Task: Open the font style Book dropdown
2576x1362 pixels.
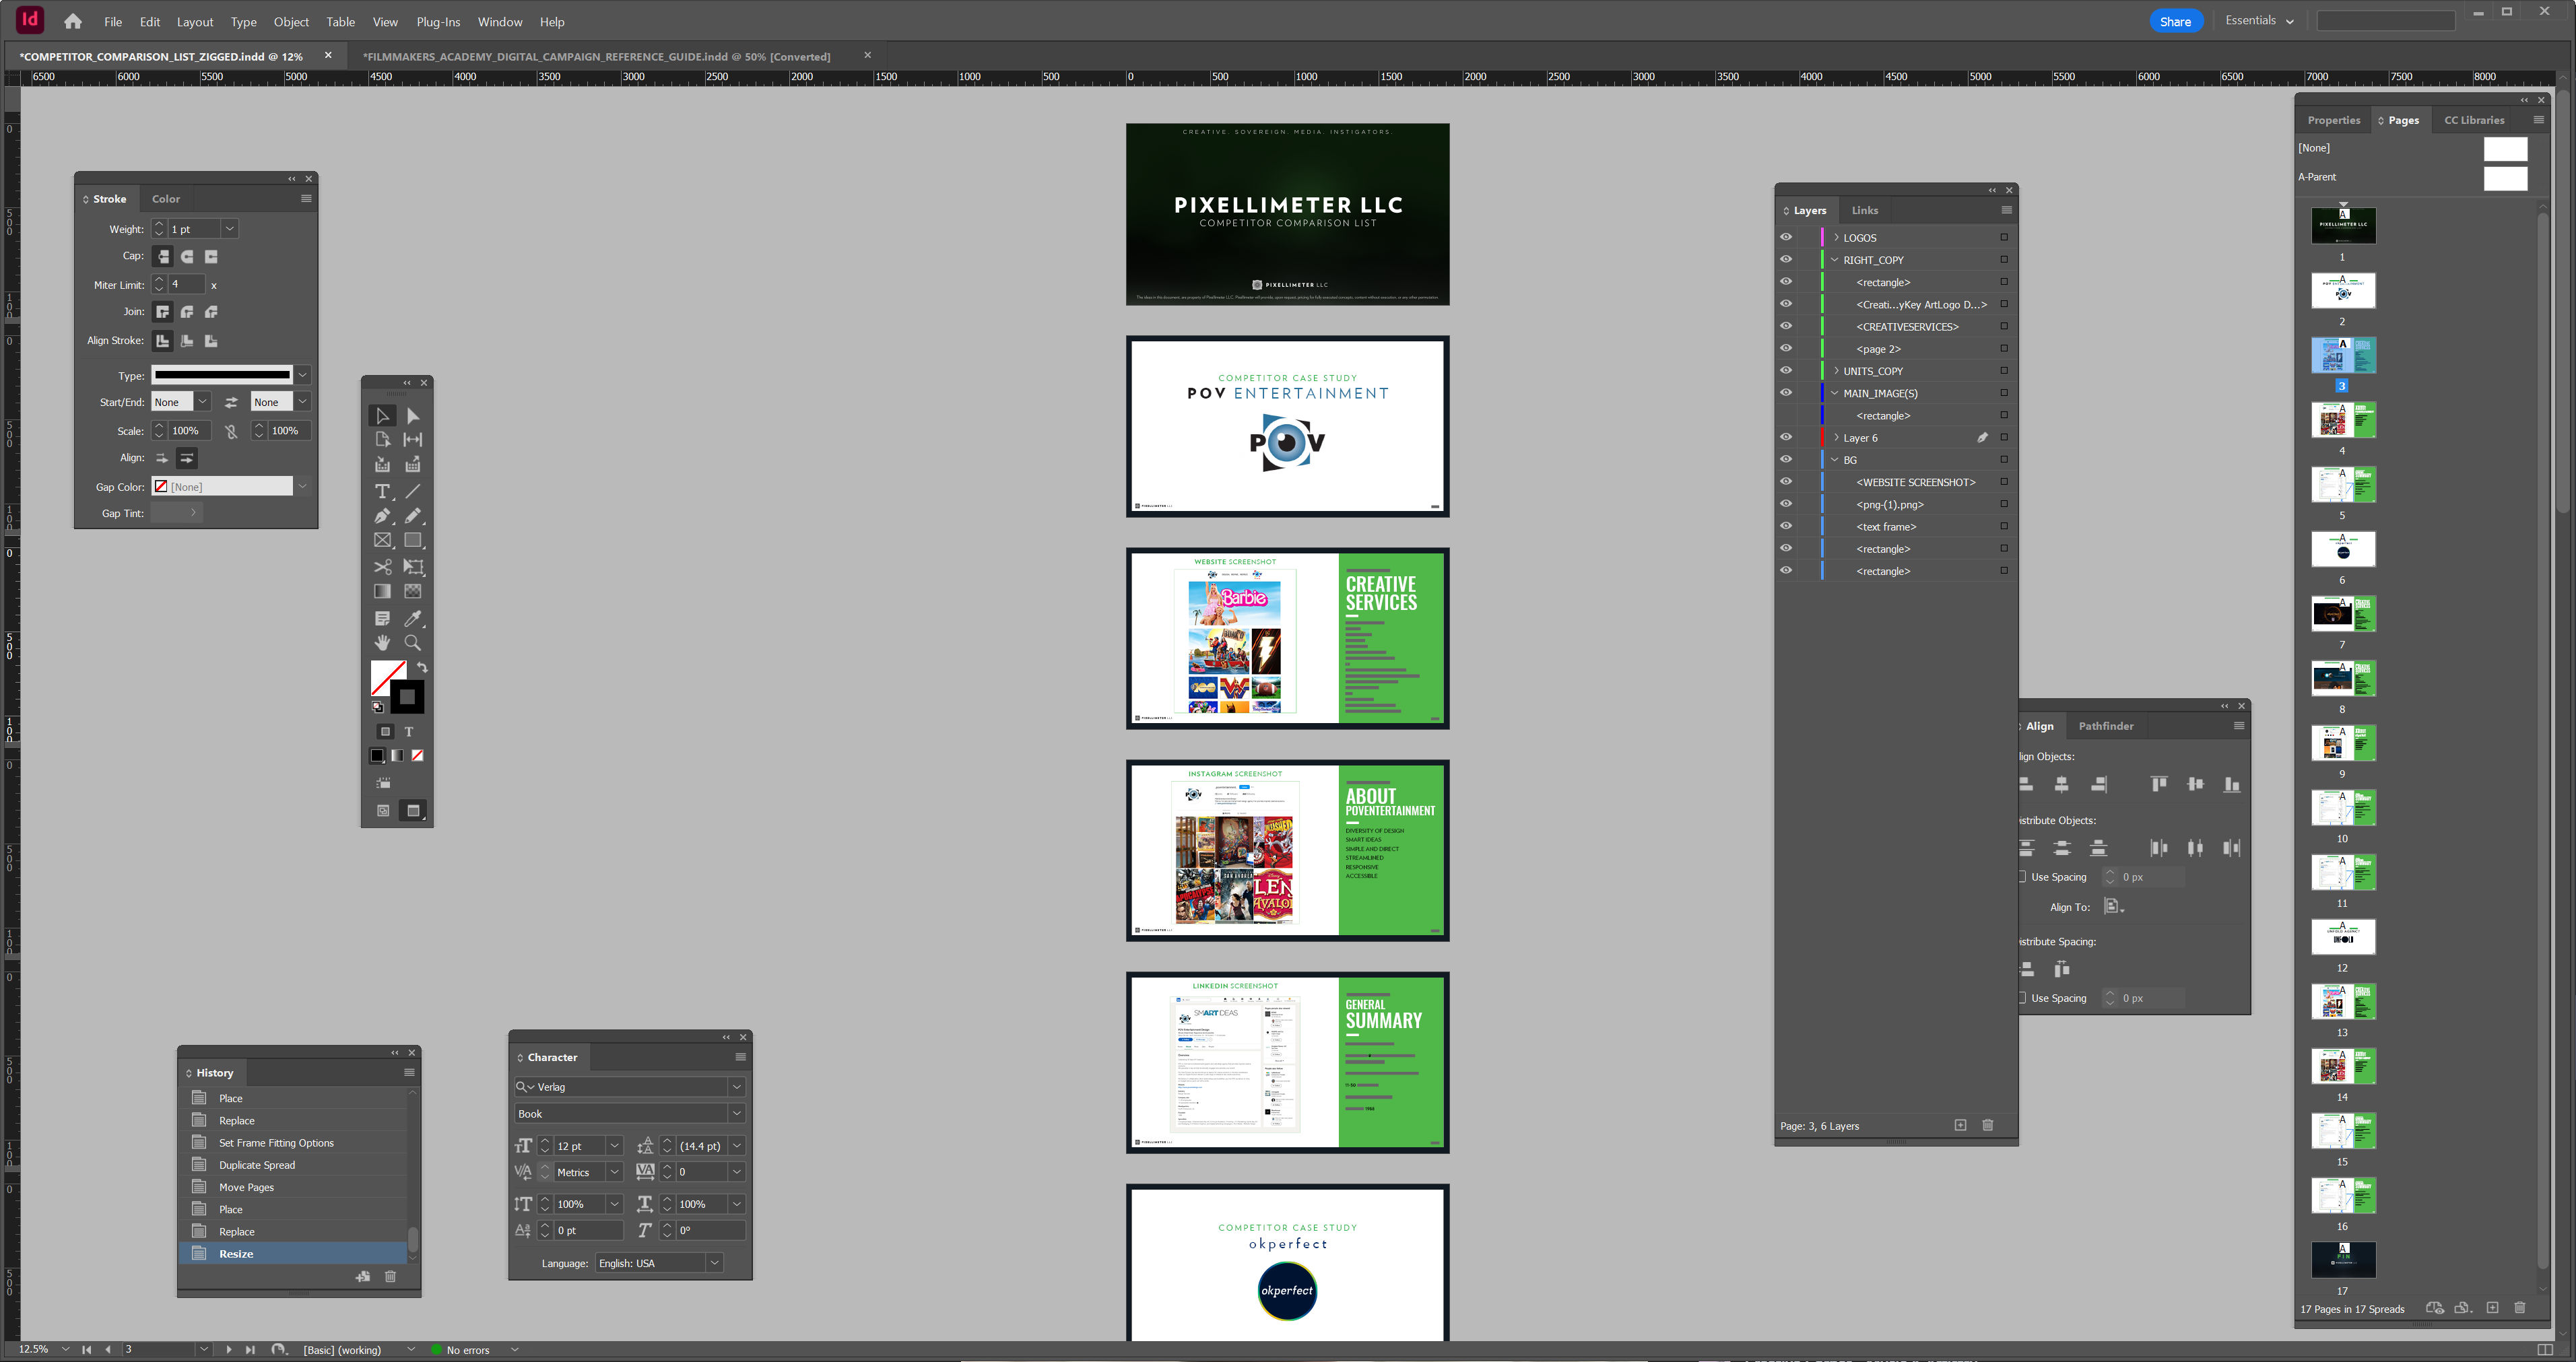Action: point(737,1113)
